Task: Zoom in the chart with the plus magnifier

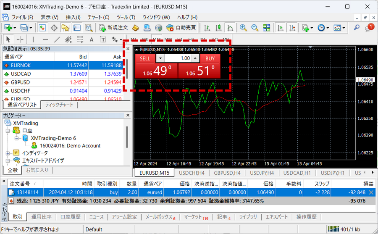Action: pos(243,28)
